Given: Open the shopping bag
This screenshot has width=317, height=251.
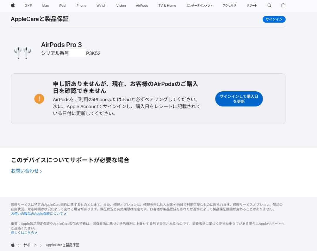Looking at the screenshot, I should [x=283, y=5].
